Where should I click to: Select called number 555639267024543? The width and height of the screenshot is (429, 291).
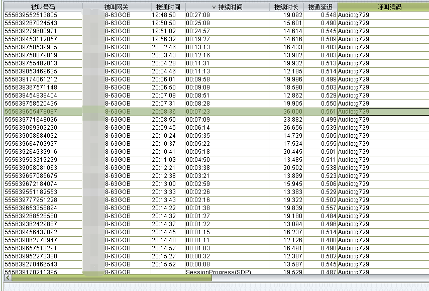(31, 23)
